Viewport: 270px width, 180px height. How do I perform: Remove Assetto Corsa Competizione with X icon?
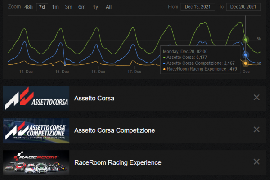tap(256, 130)
